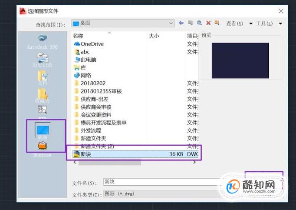Click the 36 KB size cell

(176, 154)
